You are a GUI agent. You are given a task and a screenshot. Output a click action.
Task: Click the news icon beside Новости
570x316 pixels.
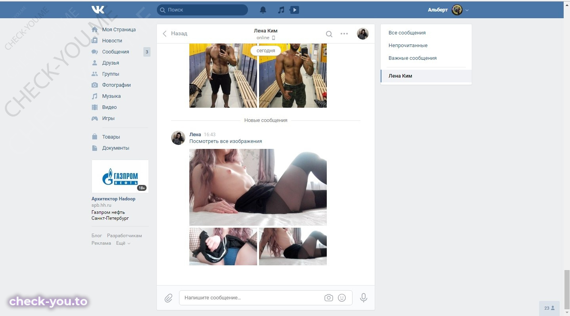click(95, 41)
